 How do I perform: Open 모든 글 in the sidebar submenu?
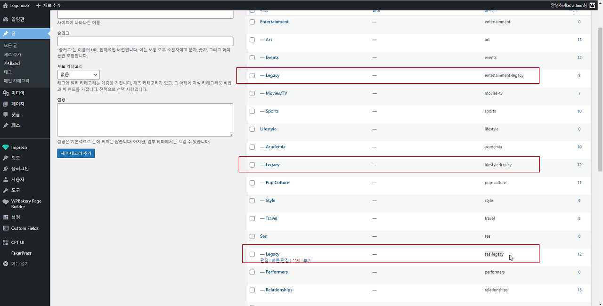coord(10,45)
